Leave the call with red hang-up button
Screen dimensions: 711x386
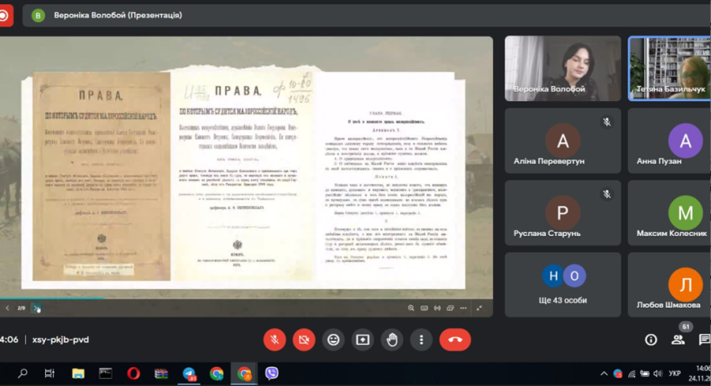click(x=455, y=339)
